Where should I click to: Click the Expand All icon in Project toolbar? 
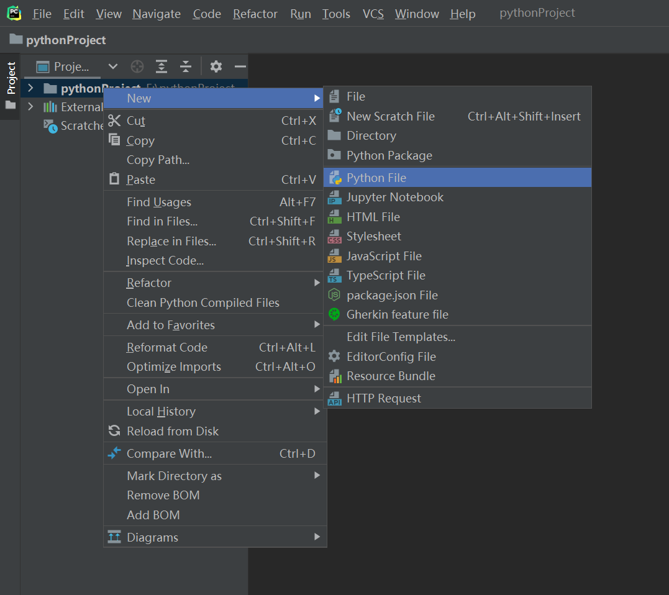pyautogui.click(x=162, y=66)
